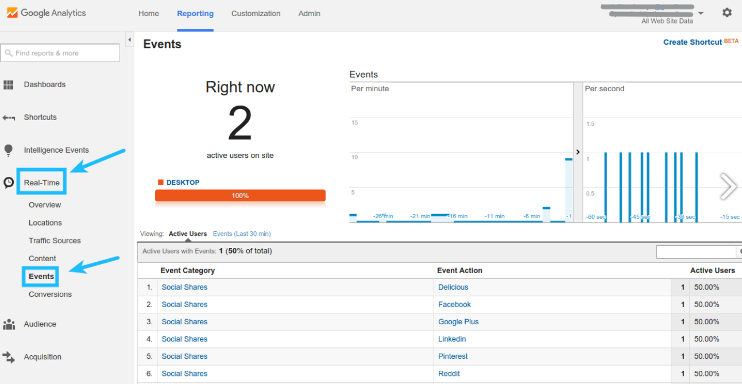The image size is (742, 384).
Task: Click the orange DESKTOP legend swatch
Action: pos(161,183)
